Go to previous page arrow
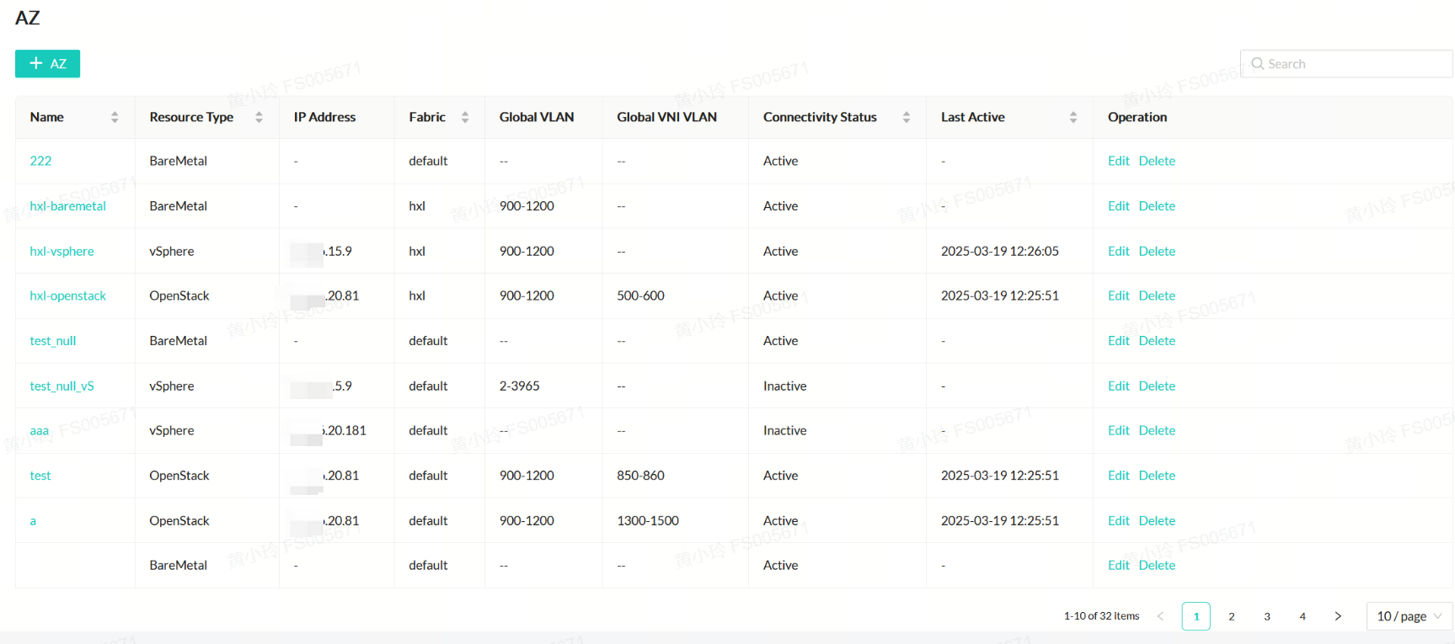Image resolution: width=1455 pixels, height=644 pixels. [x=1161, y=616]
